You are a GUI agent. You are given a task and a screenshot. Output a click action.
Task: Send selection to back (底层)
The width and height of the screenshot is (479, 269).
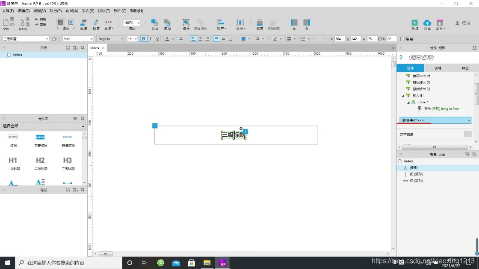[167, 22]
